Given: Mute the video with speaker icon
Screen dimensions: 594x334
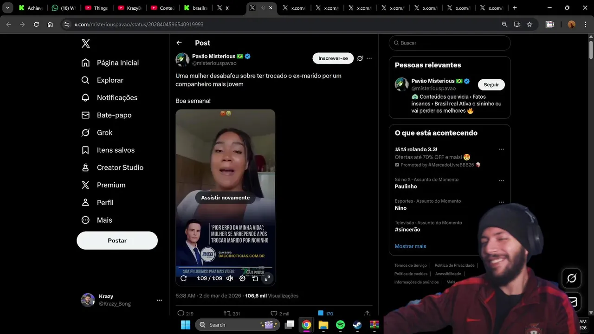Looking at the screenshot, I should (x=230, y=278).
